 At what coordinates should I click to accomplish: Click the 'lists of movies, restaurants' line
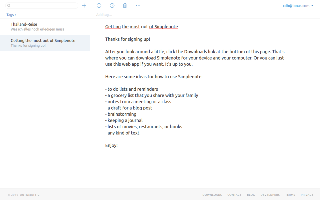tap(143, 127)
